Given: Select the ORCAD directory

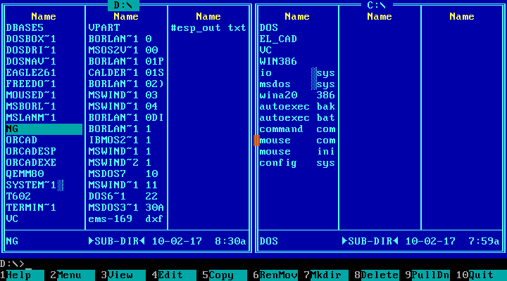Looking at the screenshot, I should pos(22,140).
